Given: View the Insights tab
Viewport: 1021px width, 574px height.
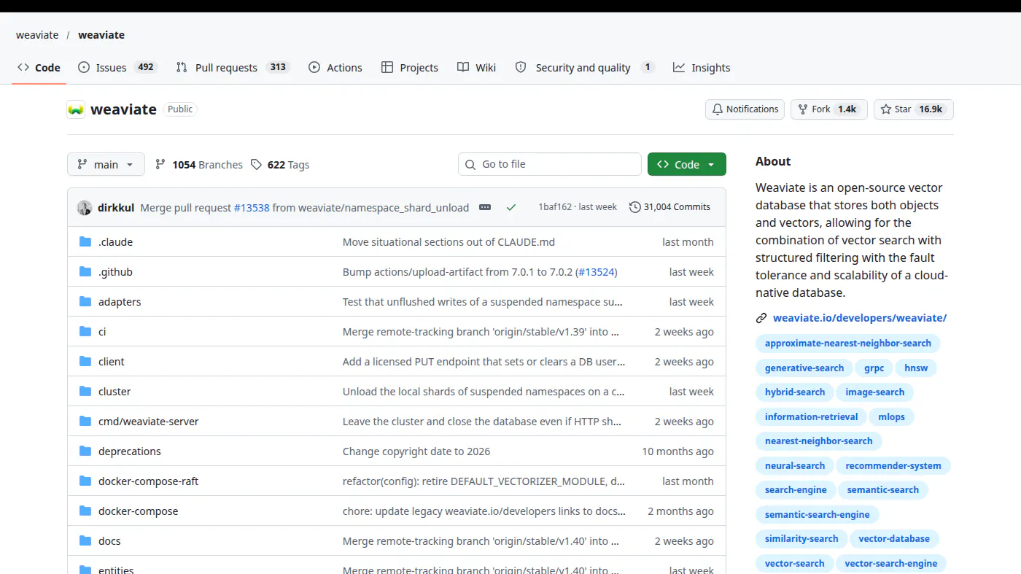Looking at the screenshot, I should point(702,68).
